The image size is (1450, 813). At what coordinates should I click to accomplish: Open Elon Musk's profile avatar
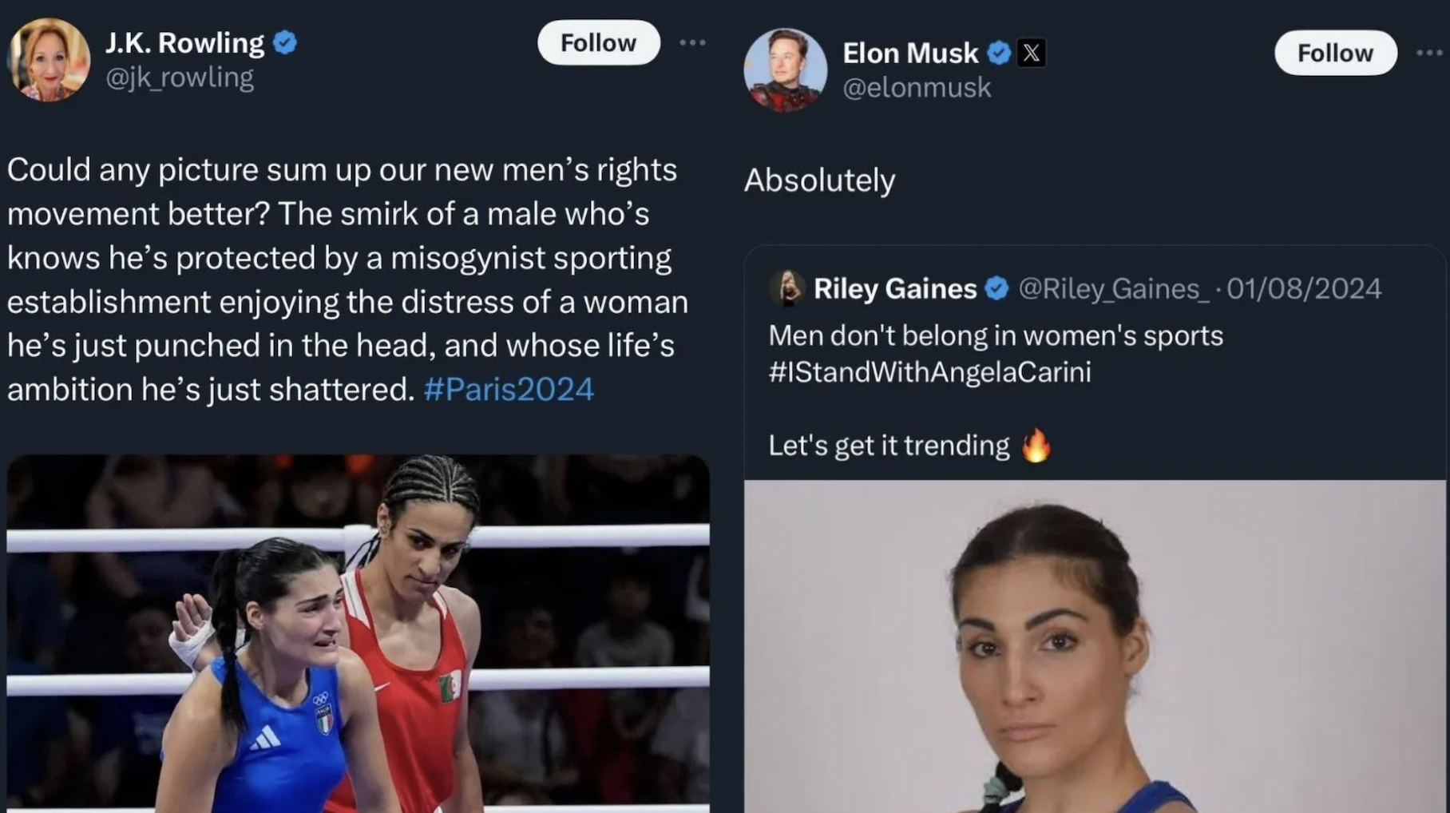point(785,70)
